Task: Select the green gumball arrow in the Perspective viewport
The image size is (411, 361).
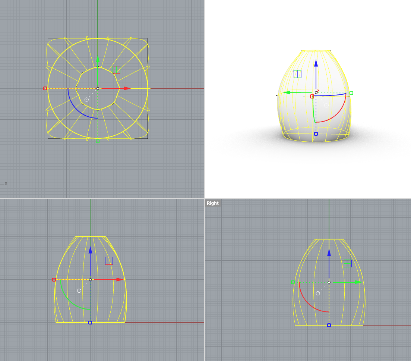Action: point(288,92)
